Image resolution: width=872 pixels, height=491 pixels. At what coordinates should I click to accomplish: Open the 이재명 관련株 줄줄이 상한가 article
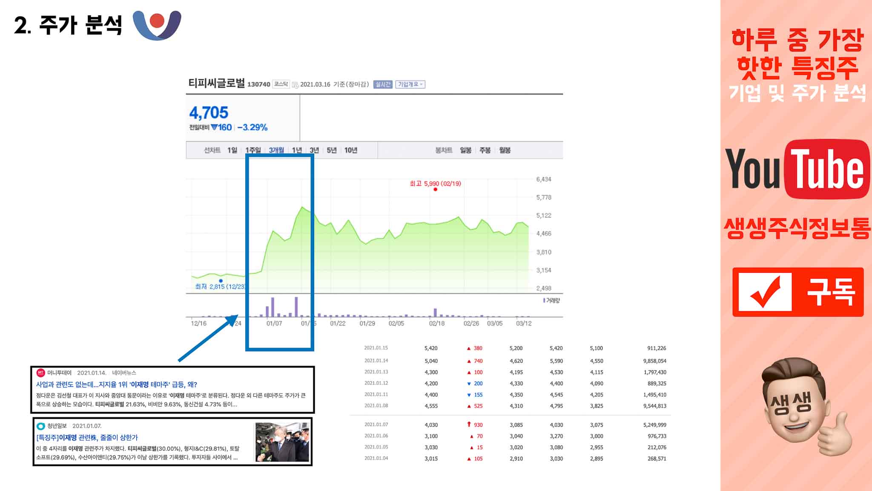pos(87,437)
